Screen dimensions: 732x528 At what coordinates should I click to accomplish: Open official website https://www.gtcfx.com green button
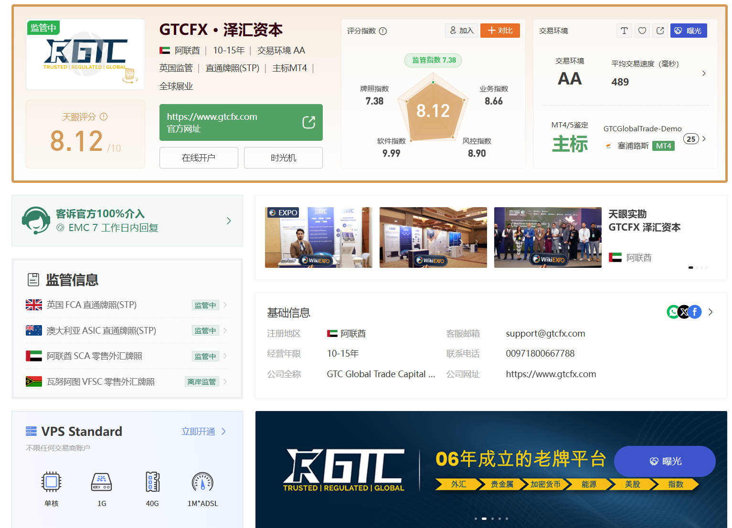click(241, 122)
